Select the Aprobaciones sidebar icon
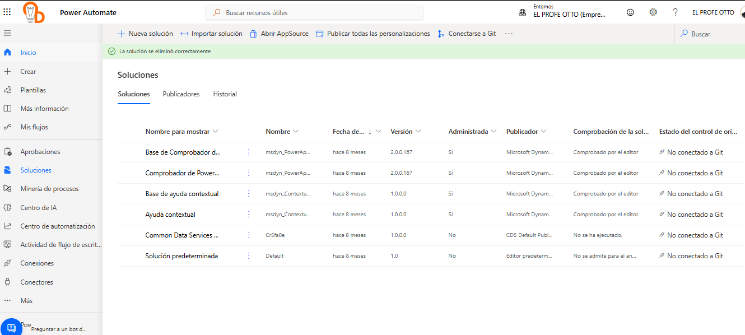 [x=7, y=151]
